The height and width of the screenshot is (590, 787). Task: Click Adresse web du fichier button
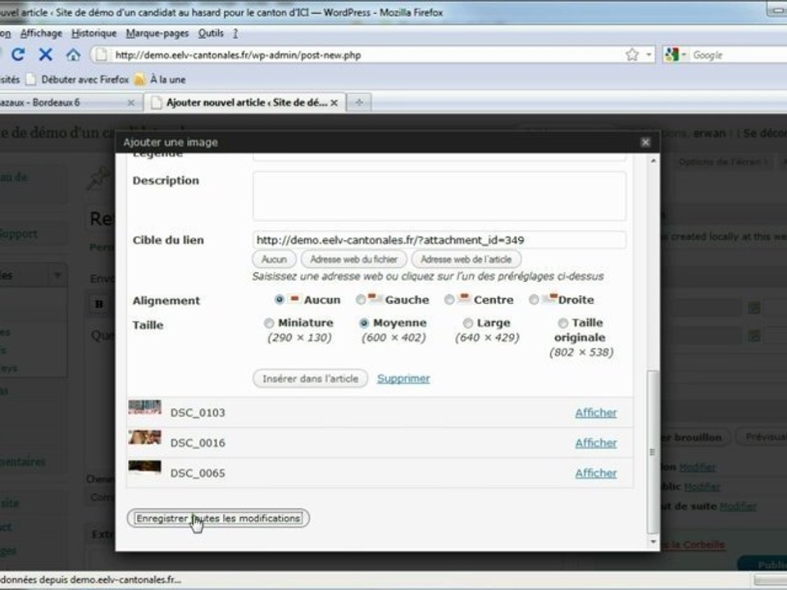354,260
